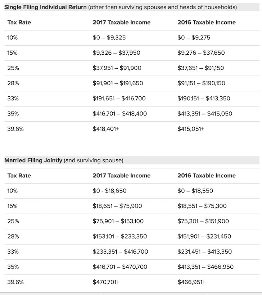Viewport: 262px width, 295px height.
Task: Select the $151,901 – $231,450 cell
Action: coord(204,237)
